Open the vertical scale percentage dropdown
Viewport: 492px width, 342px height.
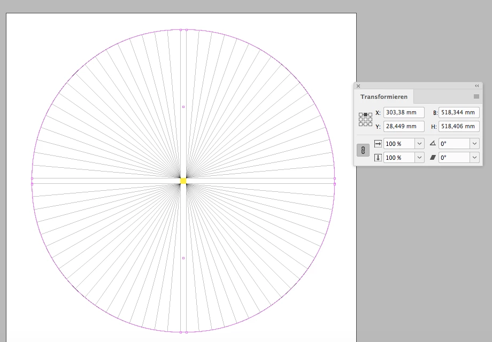pos(419,157)
